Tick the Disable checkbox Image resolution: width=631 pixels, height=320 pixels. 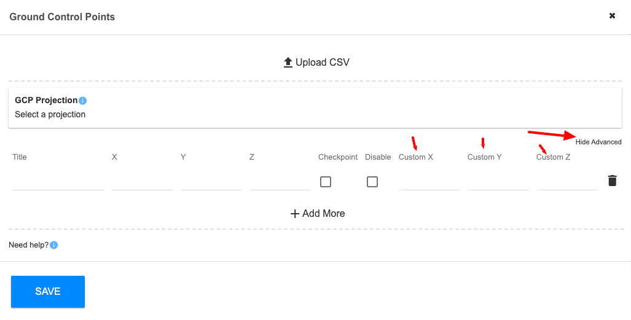[x=372, y=182]
